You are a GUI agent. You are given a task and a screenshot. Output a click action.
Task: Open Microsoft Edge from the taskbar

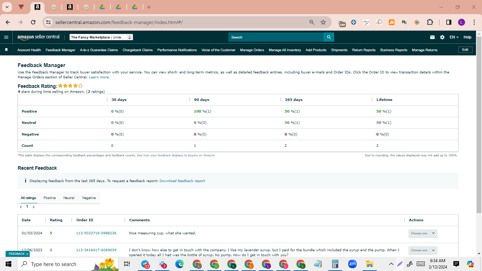point(180,264)
